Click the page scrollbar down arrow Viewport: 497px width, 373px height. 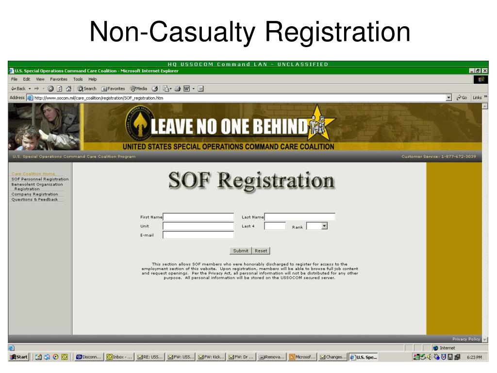point(485,339)
